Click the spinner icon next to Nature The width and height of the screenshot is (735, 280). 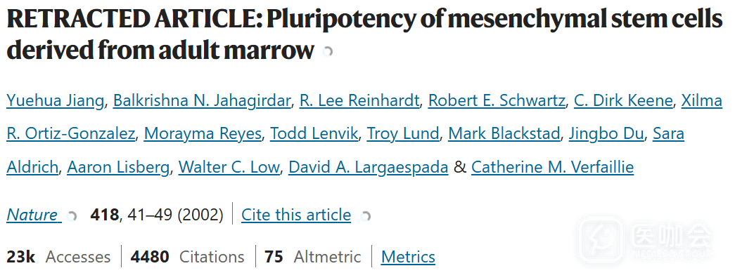click(x=72, y=216)
